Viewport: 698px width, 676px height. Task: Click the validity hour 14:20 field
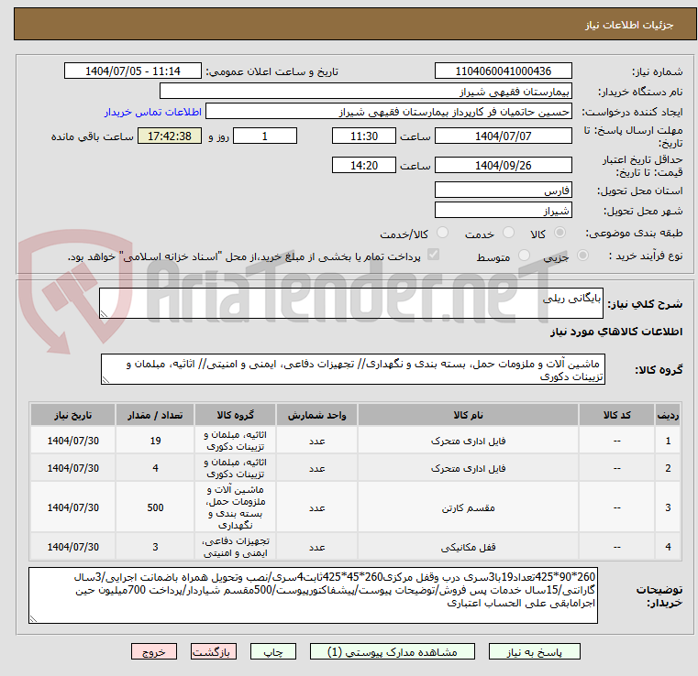click(364, 165)
